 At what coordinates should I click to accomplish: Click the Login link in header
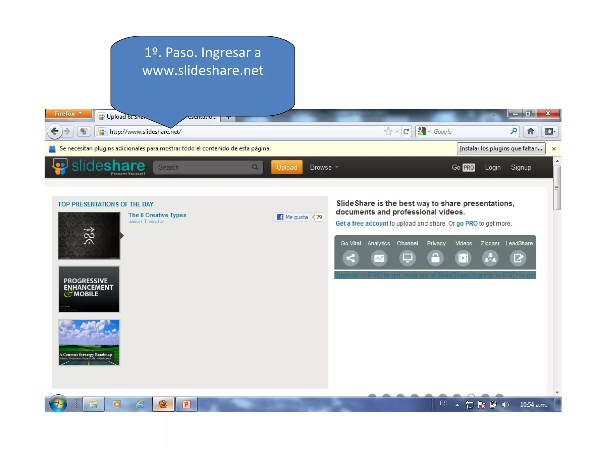tap(493, 167)
